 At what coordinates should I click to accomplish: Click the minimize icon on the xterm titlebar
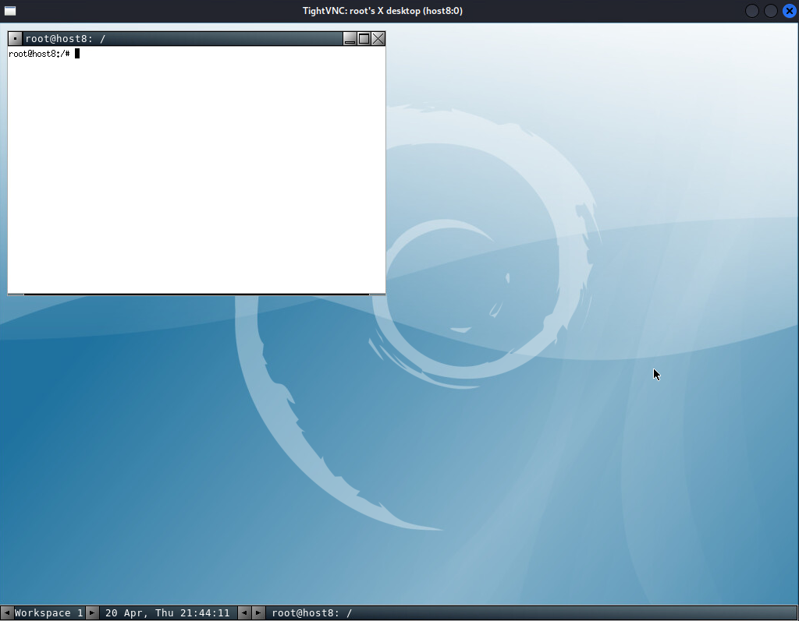click(x=350, y=37)
